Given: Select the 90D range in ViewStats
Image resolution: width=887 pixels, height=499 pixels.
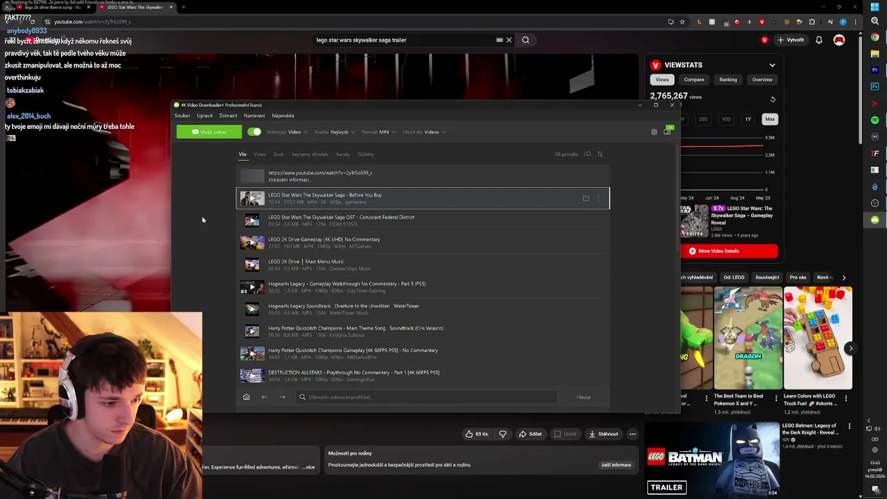Looking at the screenshot, I should click(x=726, y=119).
